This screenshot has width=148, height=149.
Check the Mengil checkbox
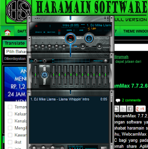point(10,128)
